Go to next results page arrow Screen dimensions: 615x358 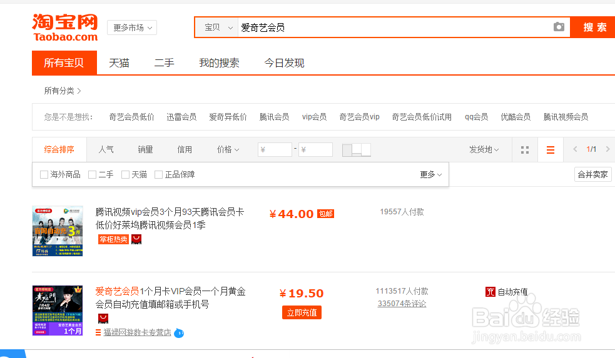(607, 149)
